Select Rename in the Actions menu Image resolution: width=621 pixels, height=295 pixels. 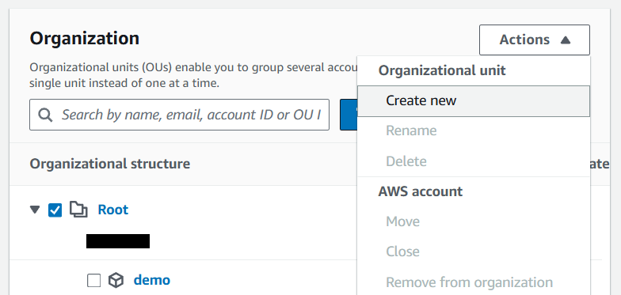coord(411,130)
